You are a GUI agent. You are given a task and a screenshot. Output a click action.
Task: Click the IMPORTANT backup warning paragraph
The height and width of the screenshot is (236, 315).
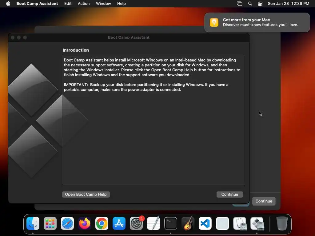click(x=146, y=87)
